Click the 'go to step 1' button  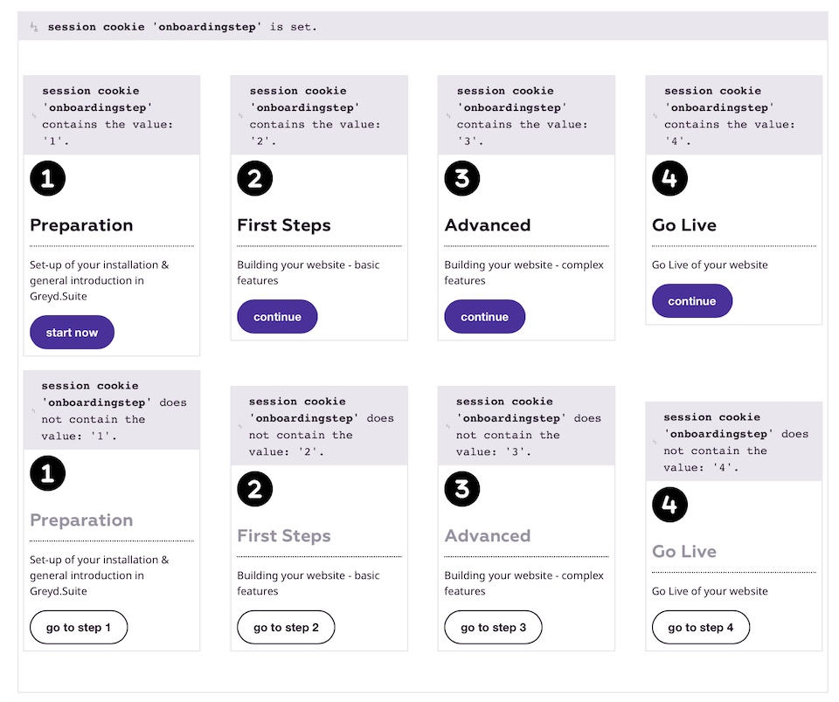tap(79, 627)
